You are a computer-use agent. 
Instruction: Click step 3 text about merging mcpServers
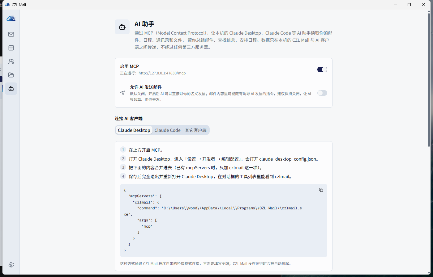(196, 168)
